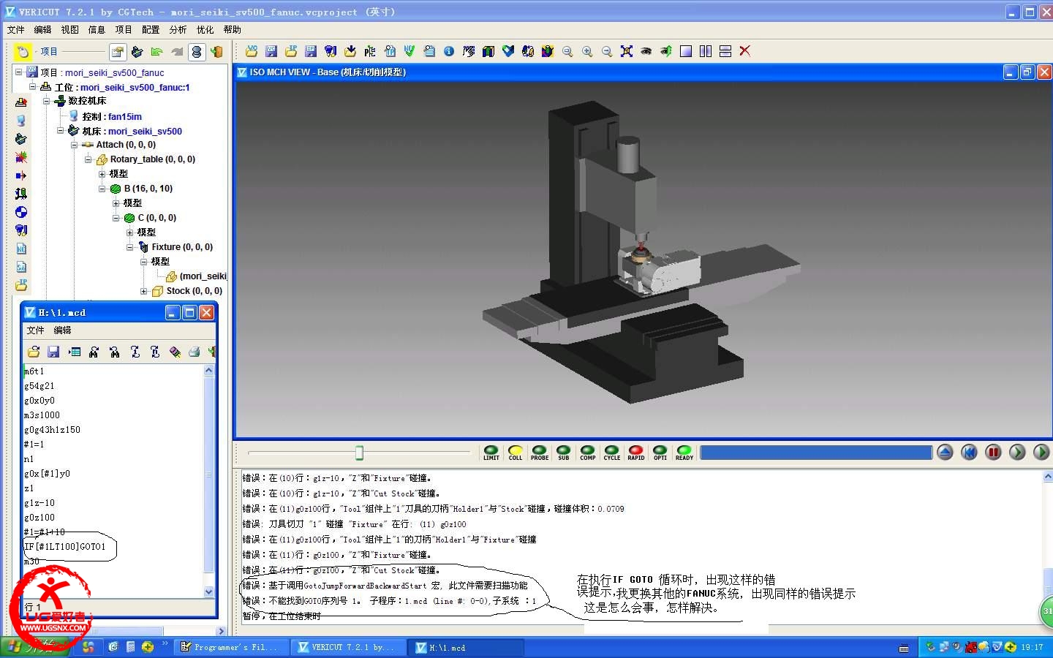Click the yellow mouse pick-mode icon

pyautogui.click(x=23, y=52)
